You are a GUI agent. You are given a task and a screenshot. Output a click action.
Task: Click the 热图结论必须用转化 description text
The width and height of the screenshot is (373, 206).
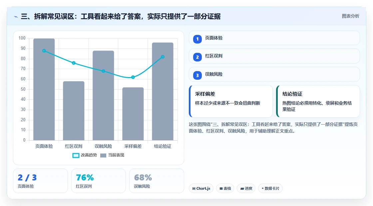pyautogui.click(x=317, y=106)
